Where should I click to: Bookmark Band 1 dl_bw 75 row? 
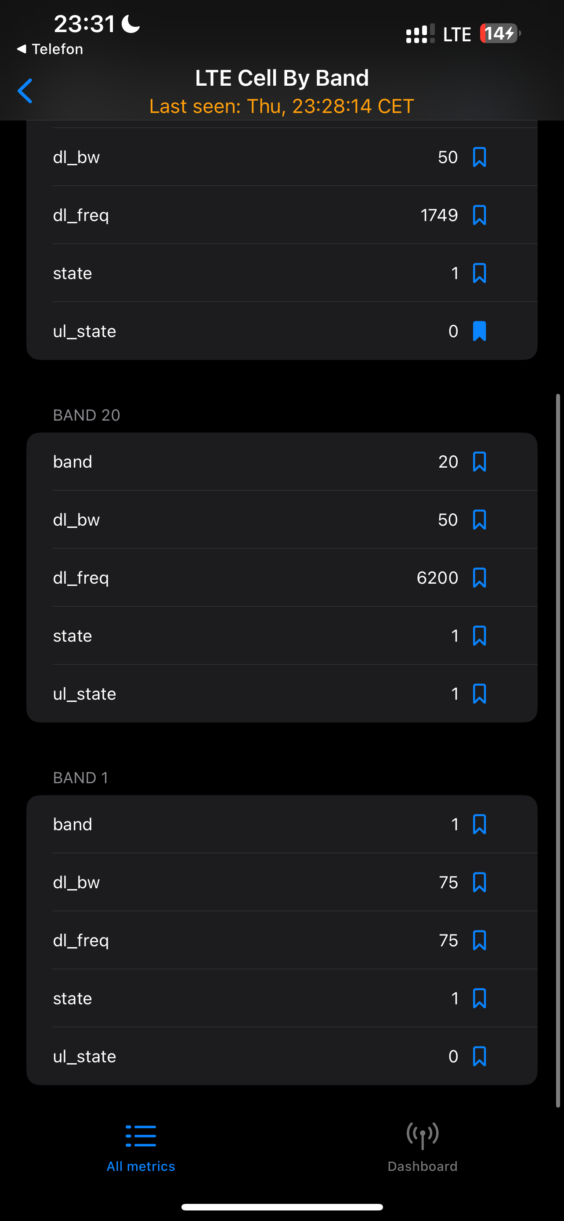click(x=479, y=883)
